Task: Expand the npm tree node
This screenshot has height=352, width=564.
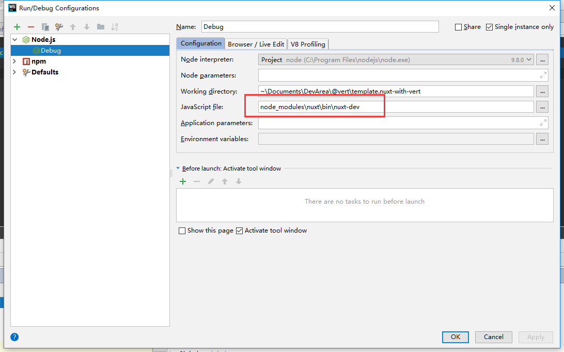Action: coord(14,61)
